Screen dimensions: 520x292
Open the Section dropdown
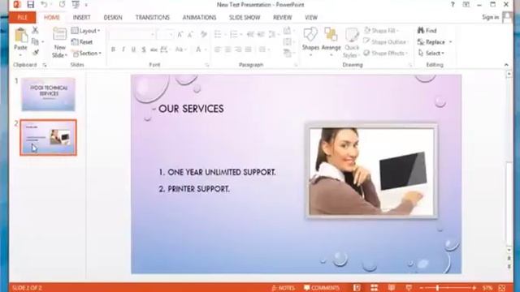pyautogui.click(x=87, y=54)
